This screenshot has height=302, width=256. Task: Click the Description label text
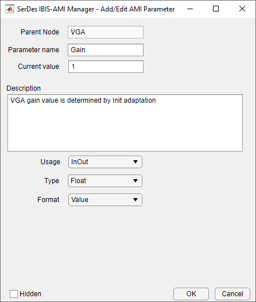[24, 88]
